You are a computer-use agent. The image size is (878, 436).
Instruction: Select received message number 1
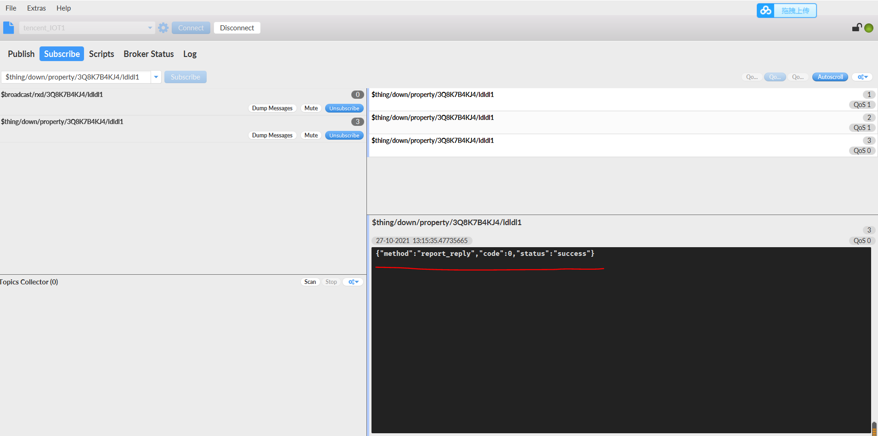623,100
